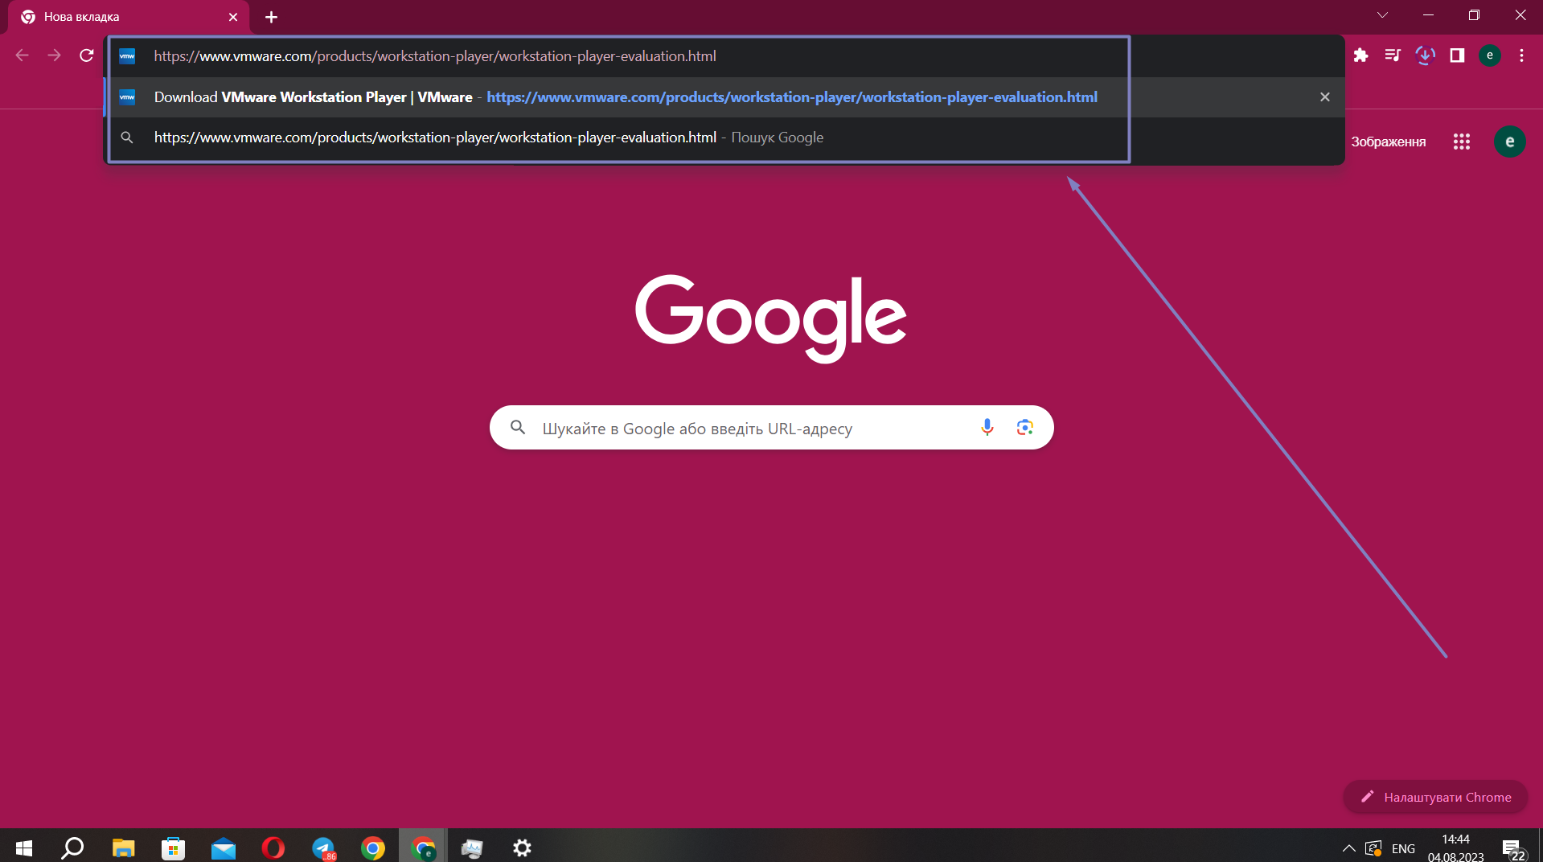
Task: Click the Google logo
Action: [771, 318]
